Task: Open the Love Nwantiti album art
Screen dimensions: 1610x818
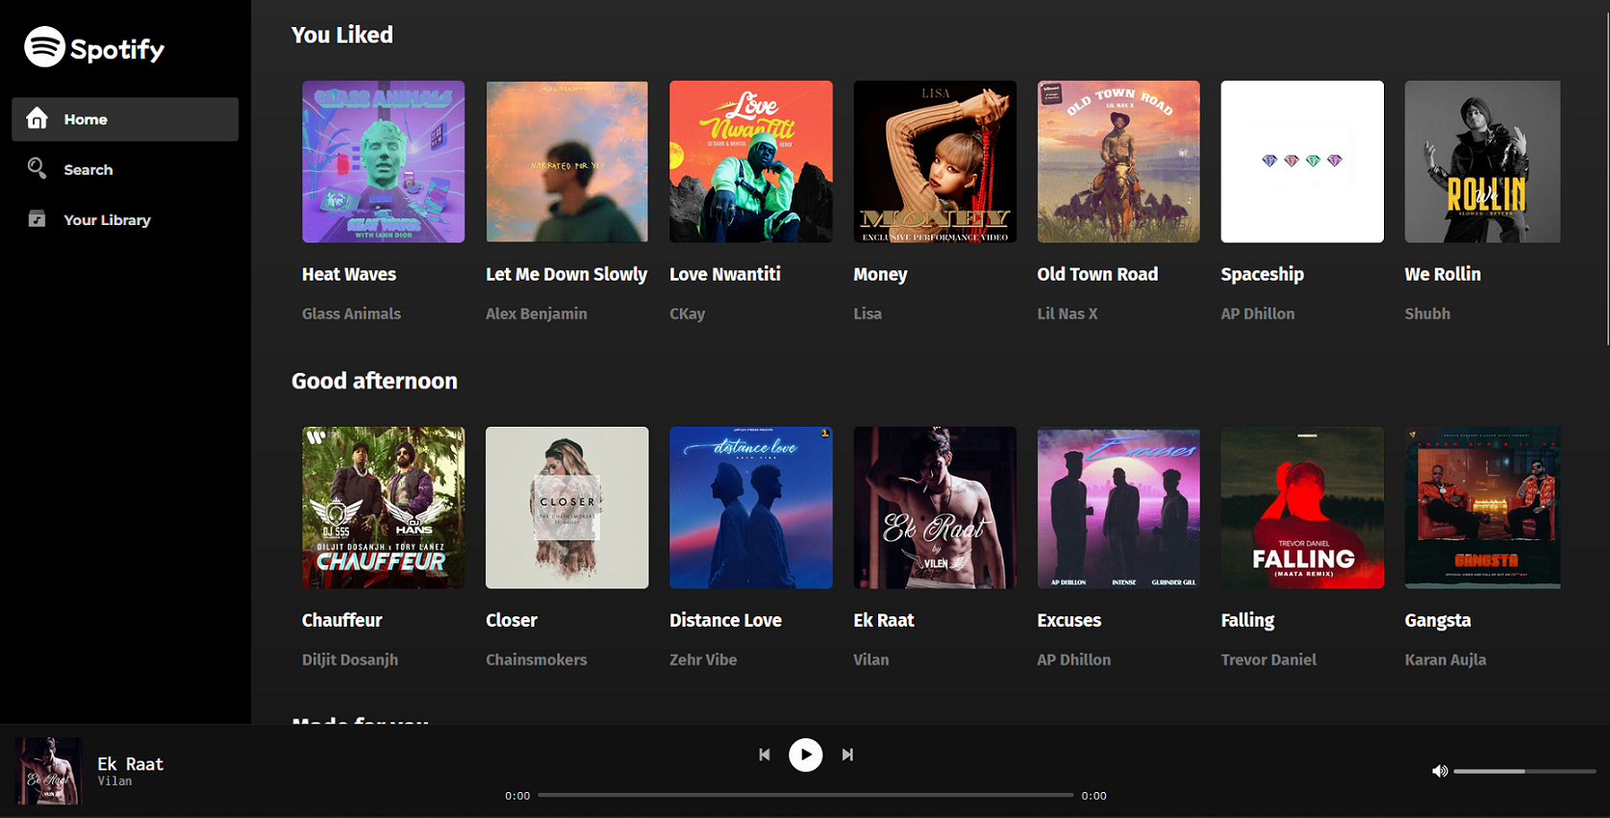Action: point(750,161)
